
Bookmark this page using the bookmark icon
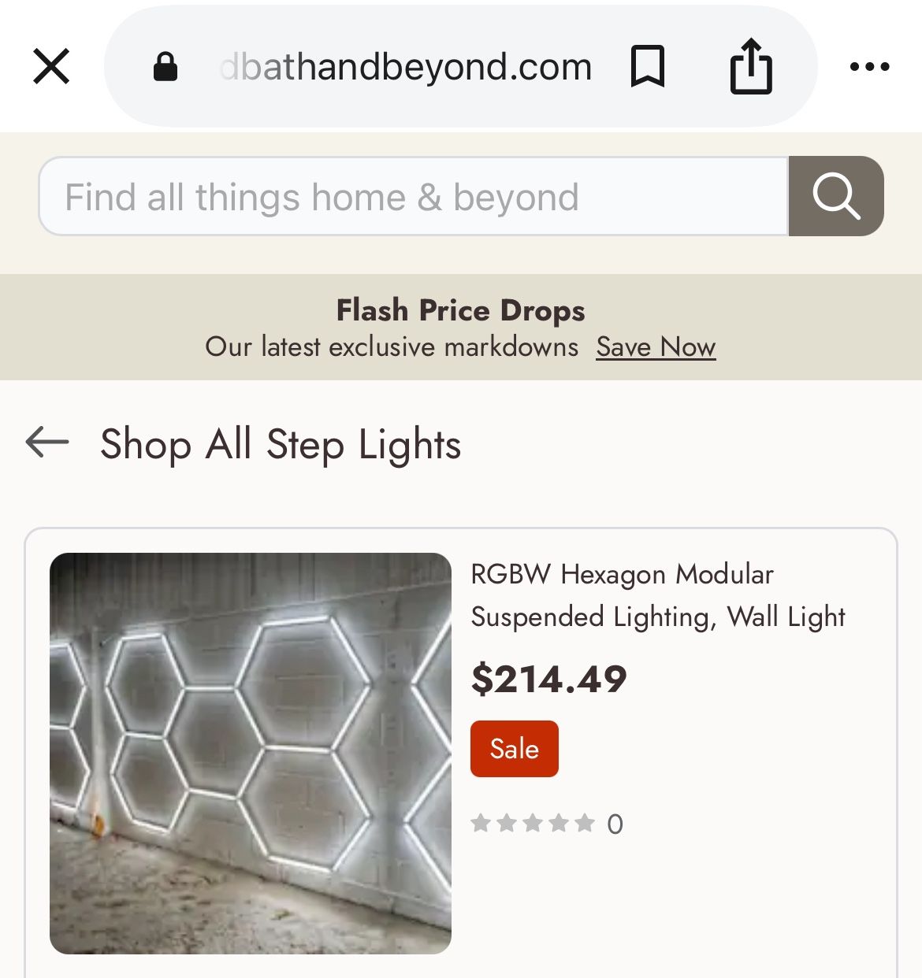(x=648, y=66)
